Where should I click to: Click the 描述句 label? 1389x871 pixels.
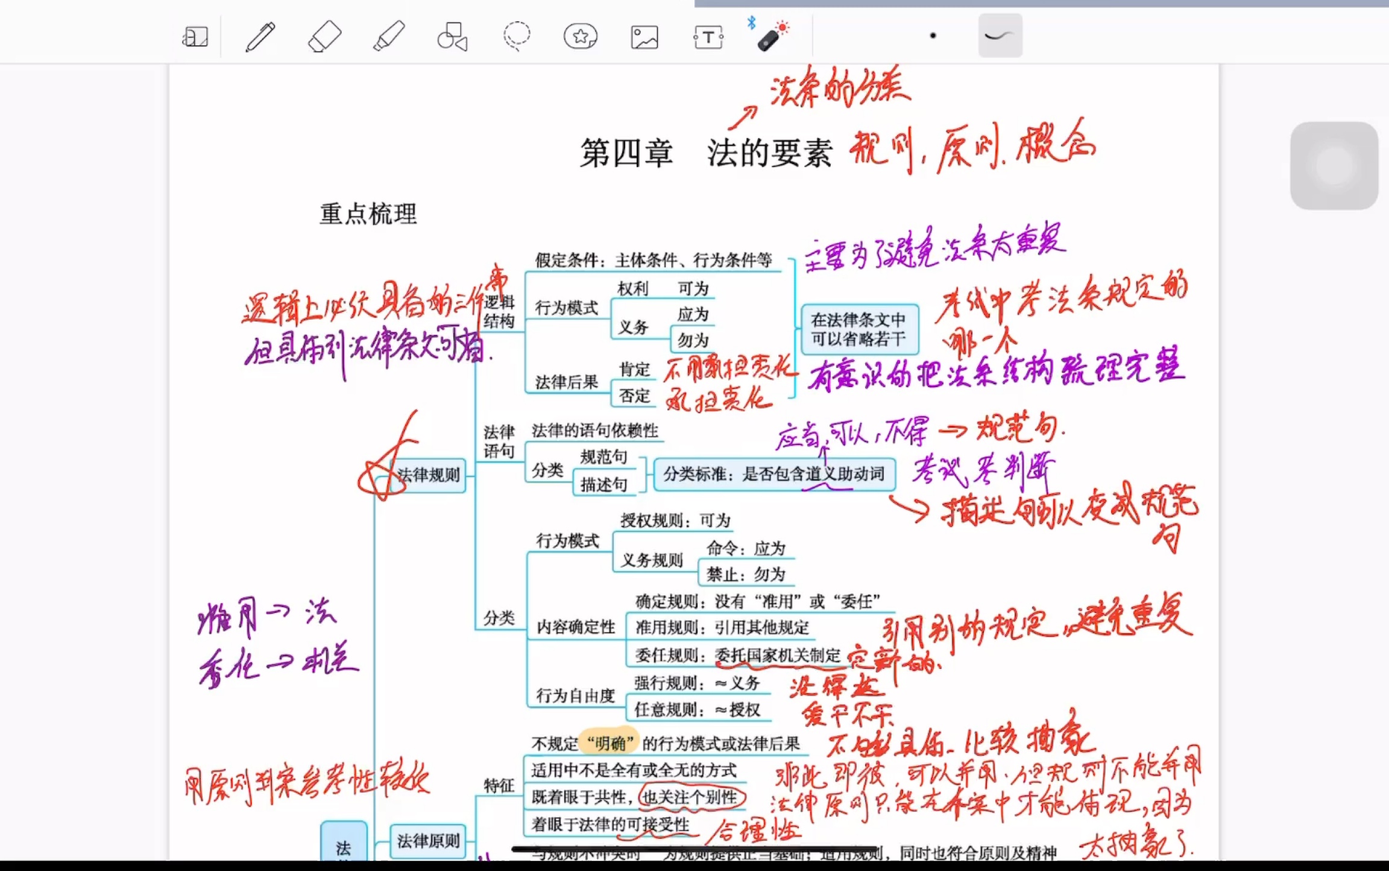click(x=603, y=484)
